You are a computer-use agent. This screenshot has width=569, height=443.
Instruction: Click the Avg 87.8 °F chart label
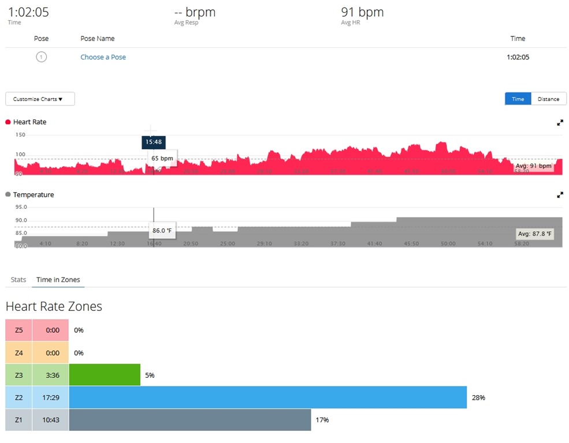[534, 234]
